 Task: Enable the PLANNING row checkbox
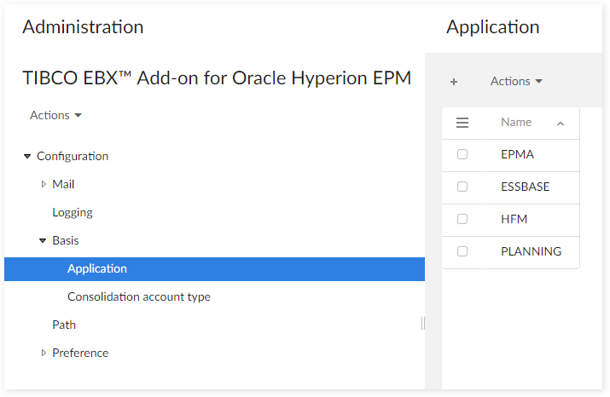coord(462,251)
